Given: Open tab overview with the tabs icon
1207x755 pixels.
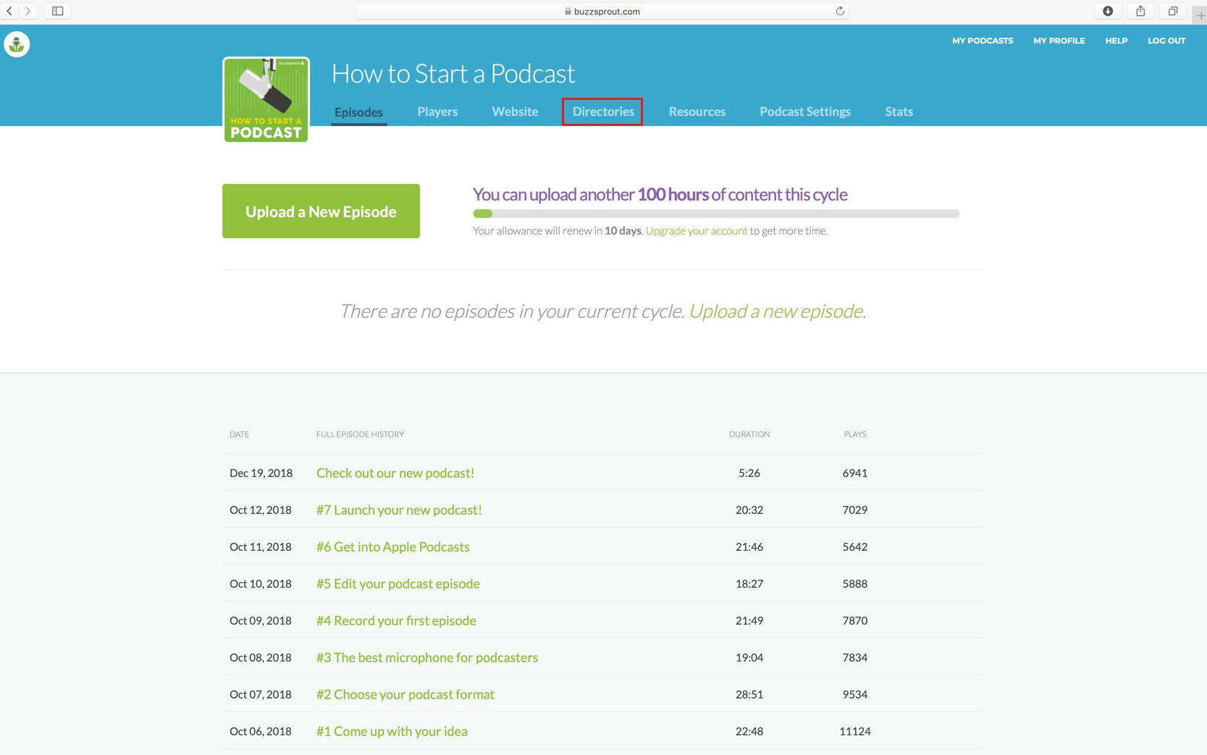Looking at the screenshot, I should (x=1174, y=11).
